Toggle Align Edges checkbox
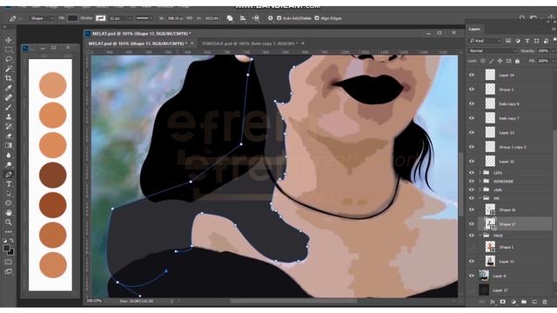Screen dimensions: 557x313 click(317, 18)
